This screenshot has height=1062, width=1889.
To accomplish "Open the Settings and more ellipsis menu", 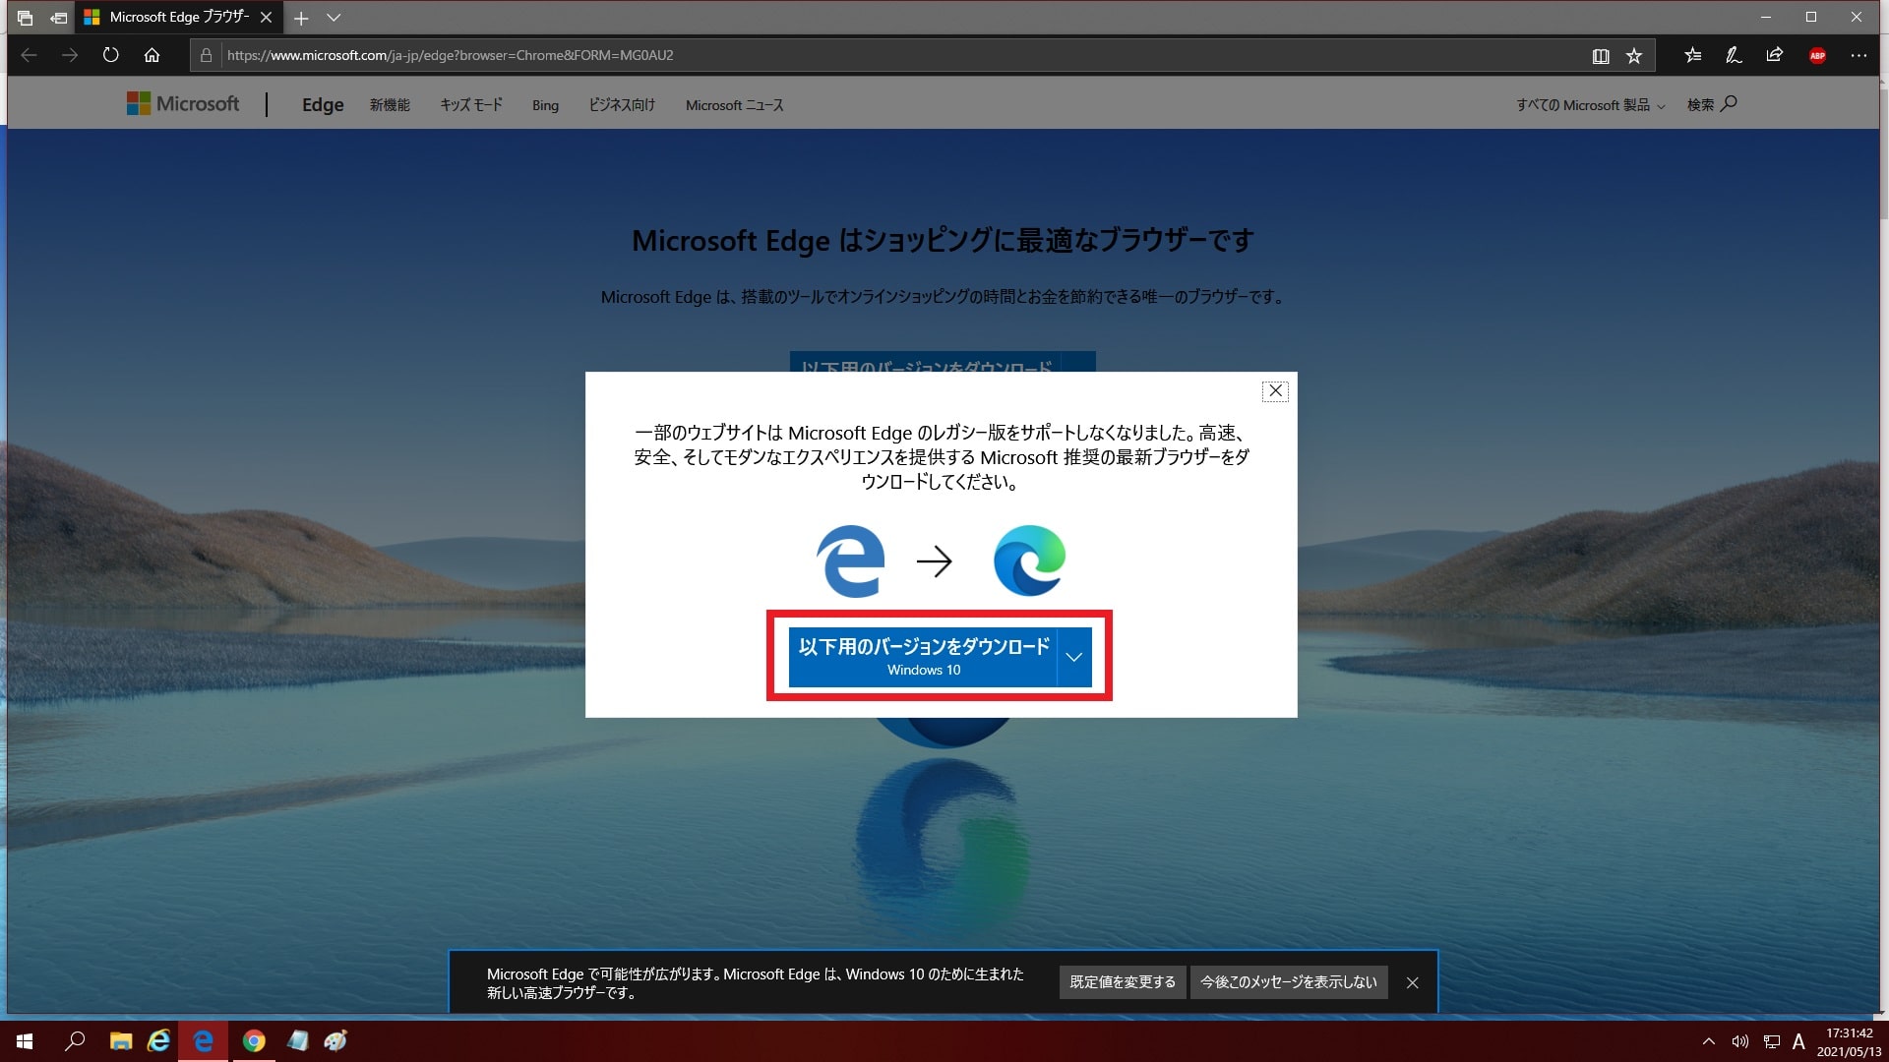I will click(1859, 55).
